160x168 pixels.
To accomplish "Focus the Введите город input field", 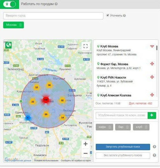I will [x=53, y=16].
